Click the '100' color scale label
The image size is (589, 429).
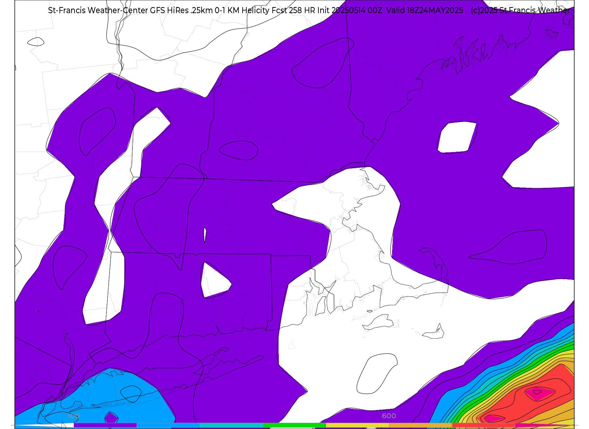click(74, 416)
